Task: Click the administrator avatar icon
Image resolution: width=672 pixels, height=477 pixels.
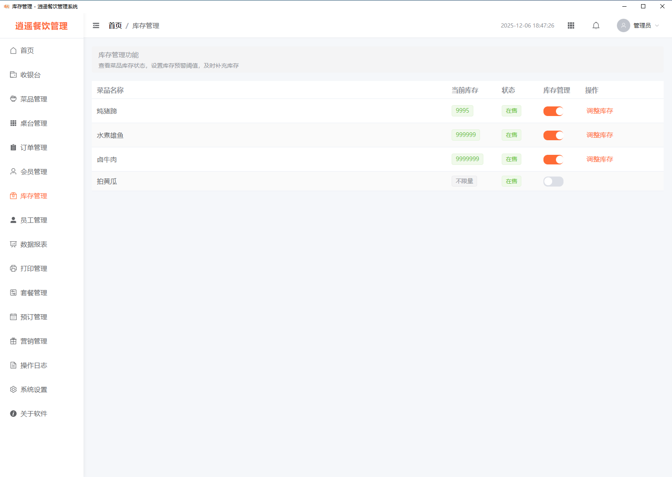Action: point(623,25)
